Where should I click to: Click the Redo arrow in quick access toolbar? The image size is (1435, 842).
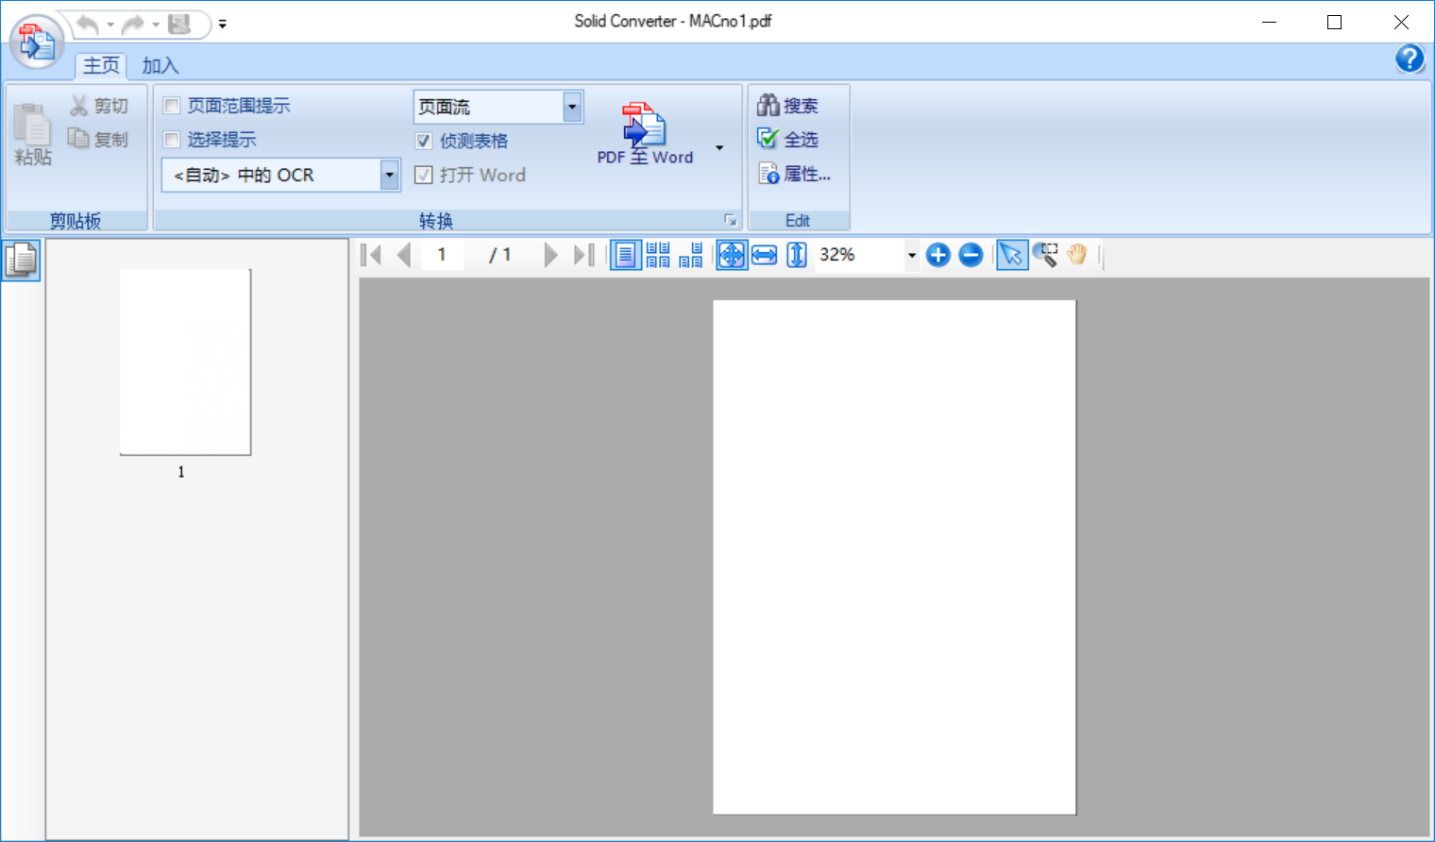[x=133, y=24]
